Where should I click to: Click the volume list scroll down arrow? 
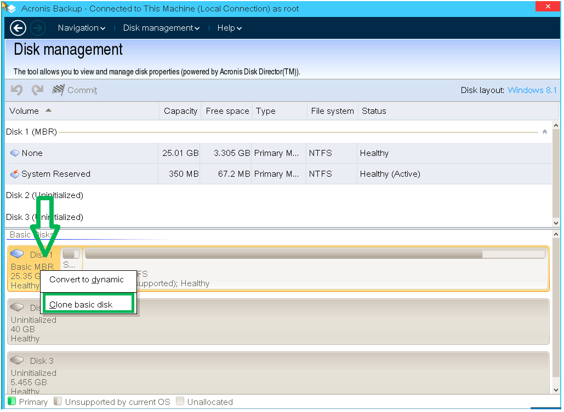[x=556, y=223]
